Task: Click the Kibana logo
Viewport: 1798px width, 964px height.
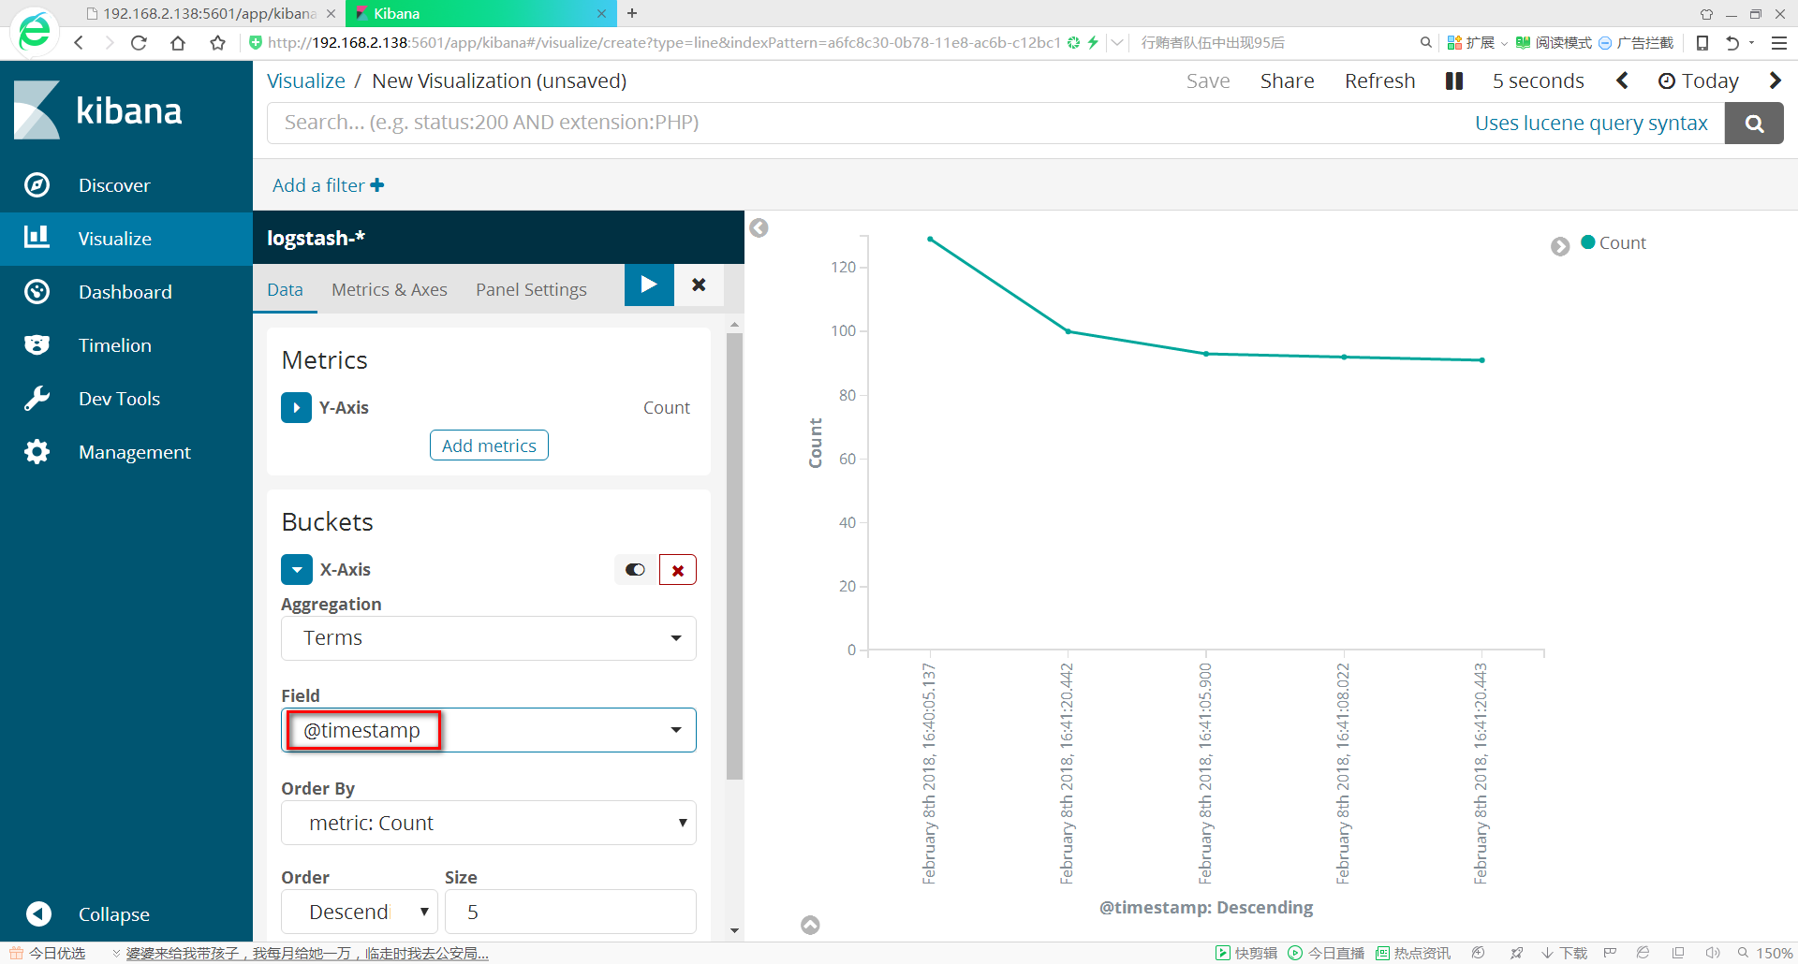Action: pyautogui.click(x=98, y=110)
